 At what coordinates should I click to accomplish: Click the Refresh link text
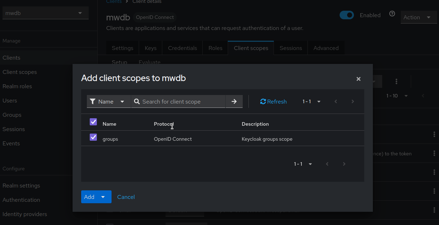coord(277,101)
